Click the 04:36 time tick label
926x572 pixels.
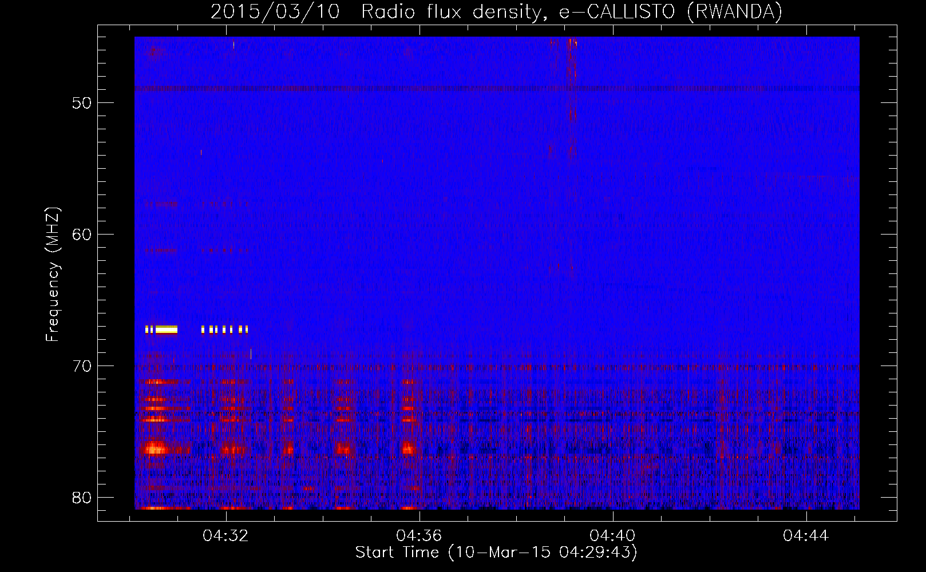pos(419,536)
